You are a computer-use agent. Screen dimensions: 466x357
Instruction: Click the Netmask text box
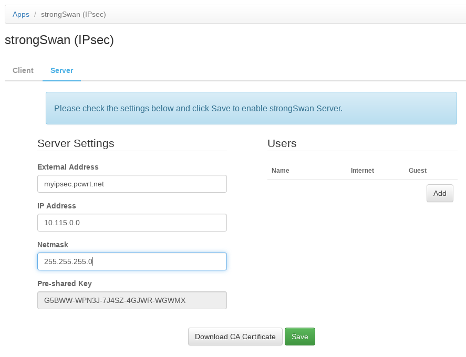[132, 261]
